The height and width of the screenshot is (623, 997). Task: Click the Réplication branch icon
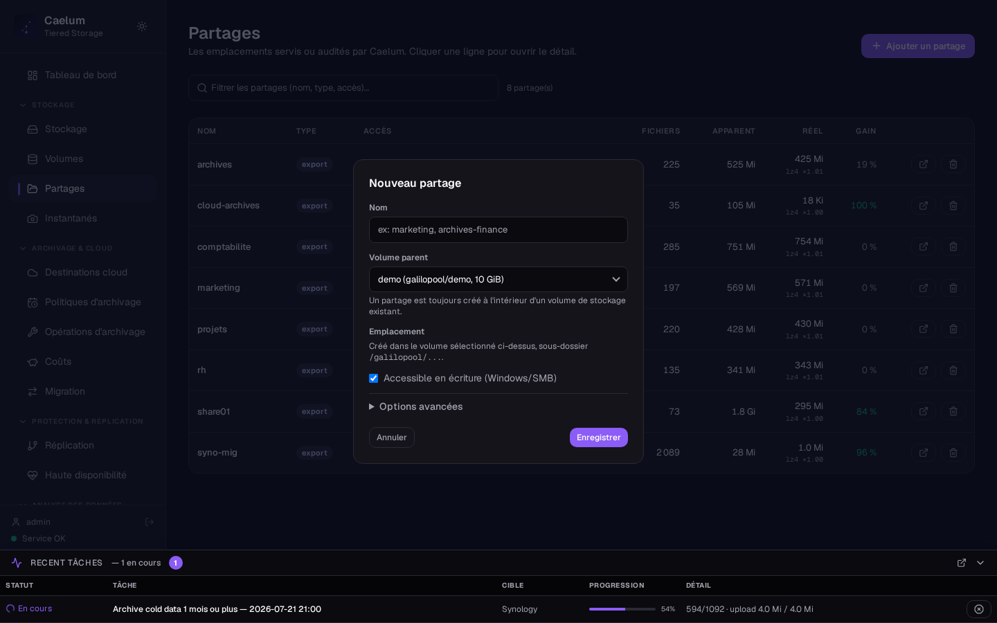33,445
